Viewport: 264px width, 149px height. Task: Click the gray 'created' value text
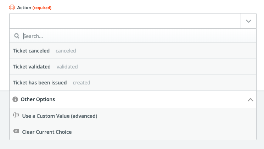tap(81, 83)
